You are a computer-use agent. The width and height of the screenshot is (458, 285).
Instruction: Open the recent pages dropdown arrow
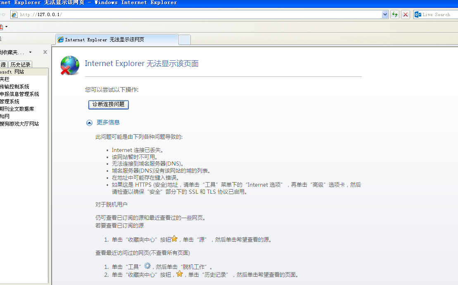point(3,14)
